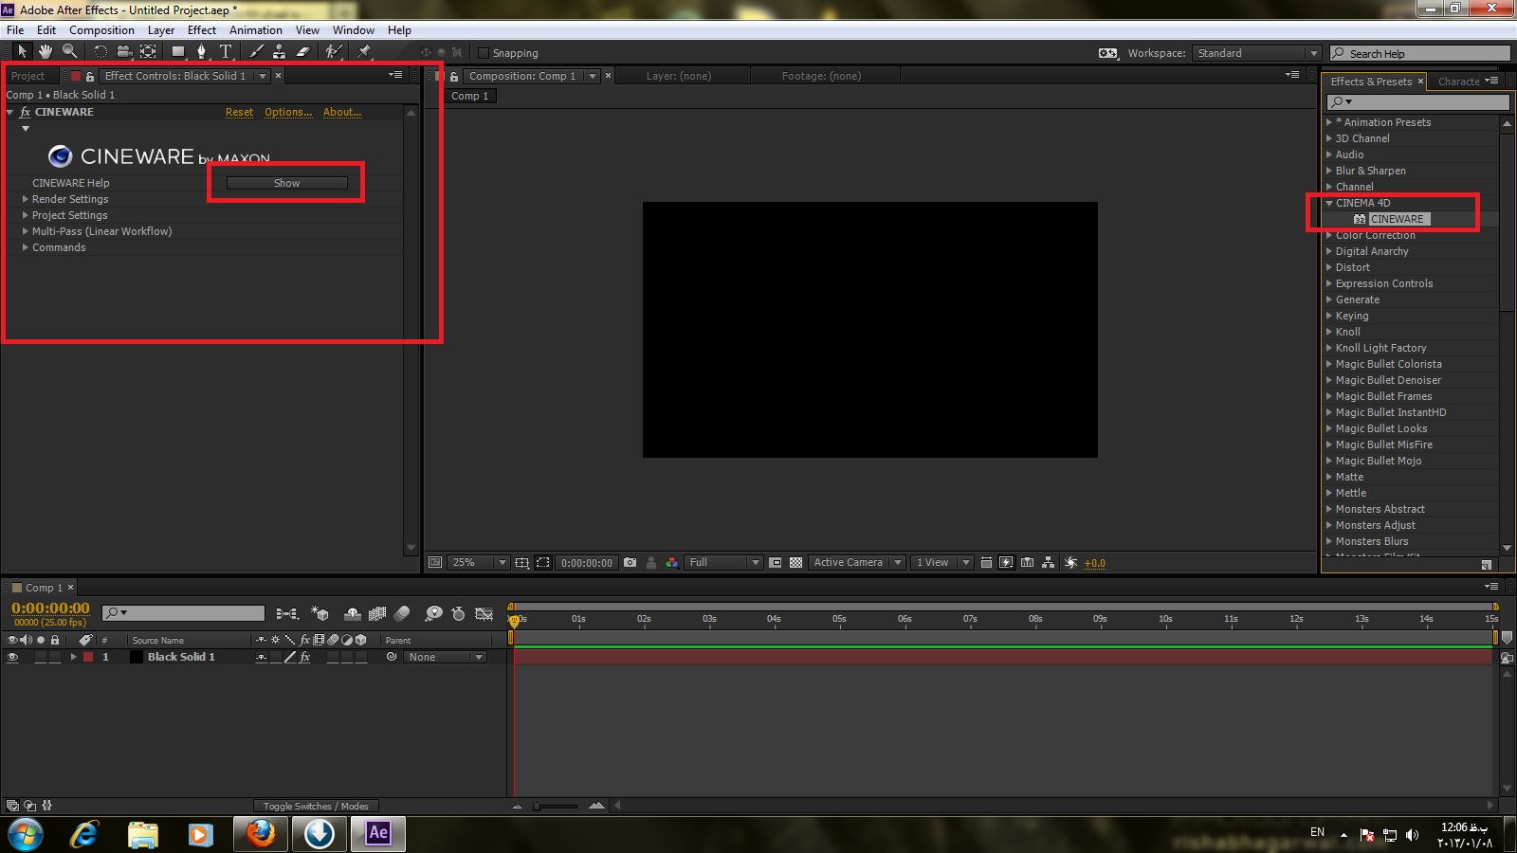
Task: Select the Puppet Pin tool
Action: pyautogui.click(x=364, y=52)
